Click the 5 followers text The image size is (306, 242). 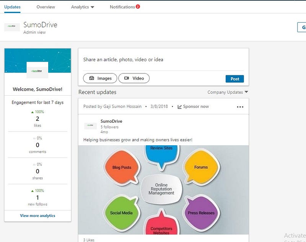coord(109,127)
